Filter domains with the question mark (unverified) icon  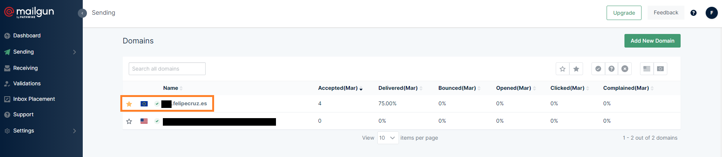click(x=611, y=69)
